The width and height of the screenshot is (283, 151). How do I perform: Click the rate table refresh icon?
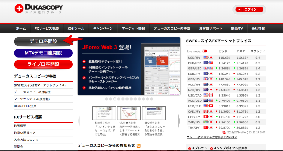coord(224,132)
